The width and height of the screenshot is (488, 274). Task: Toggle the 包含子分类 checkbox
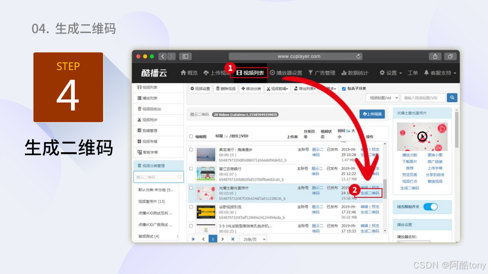[344, 89]
